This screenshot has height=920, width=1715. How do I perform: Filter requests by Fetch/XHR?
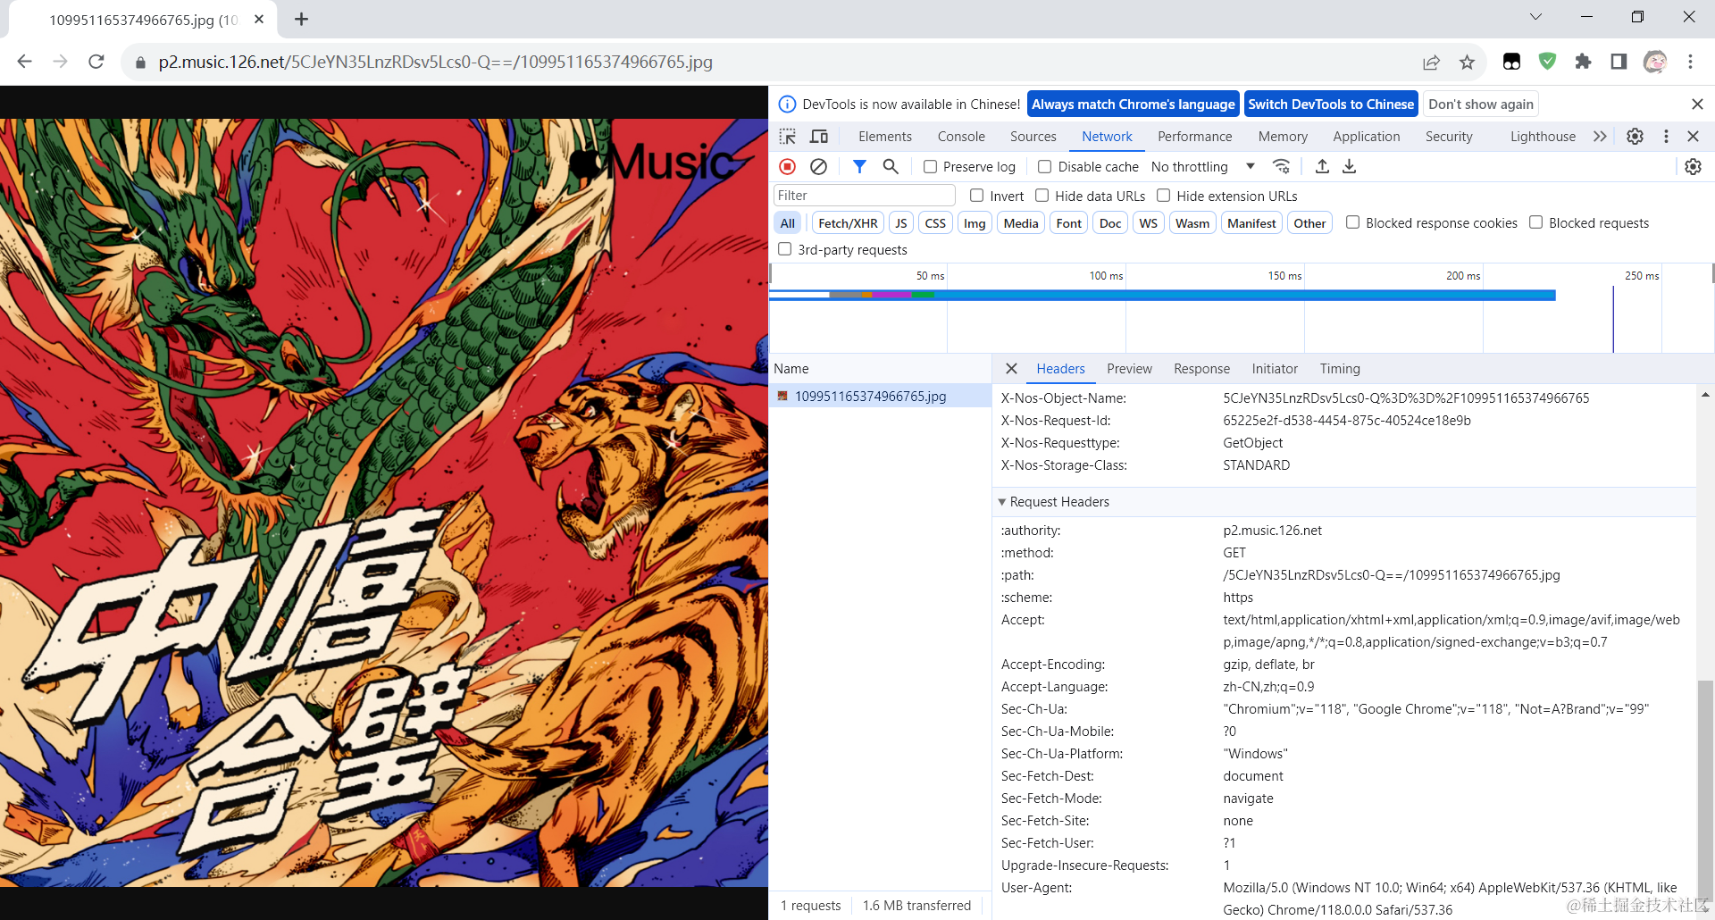pyautogui.click(x=848, y=223)
